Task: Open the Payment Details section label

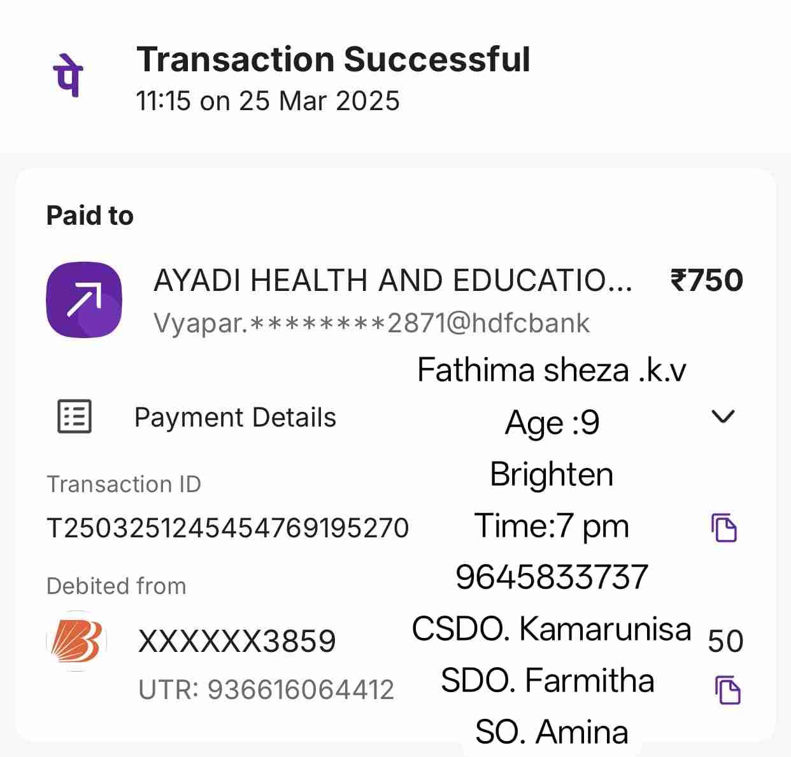Action: 235,418
